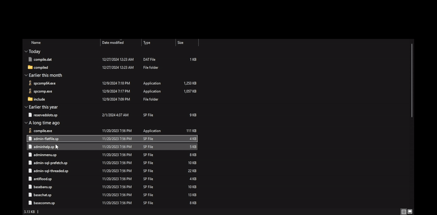Click the antiflood.sp file icon

(30, 179)
